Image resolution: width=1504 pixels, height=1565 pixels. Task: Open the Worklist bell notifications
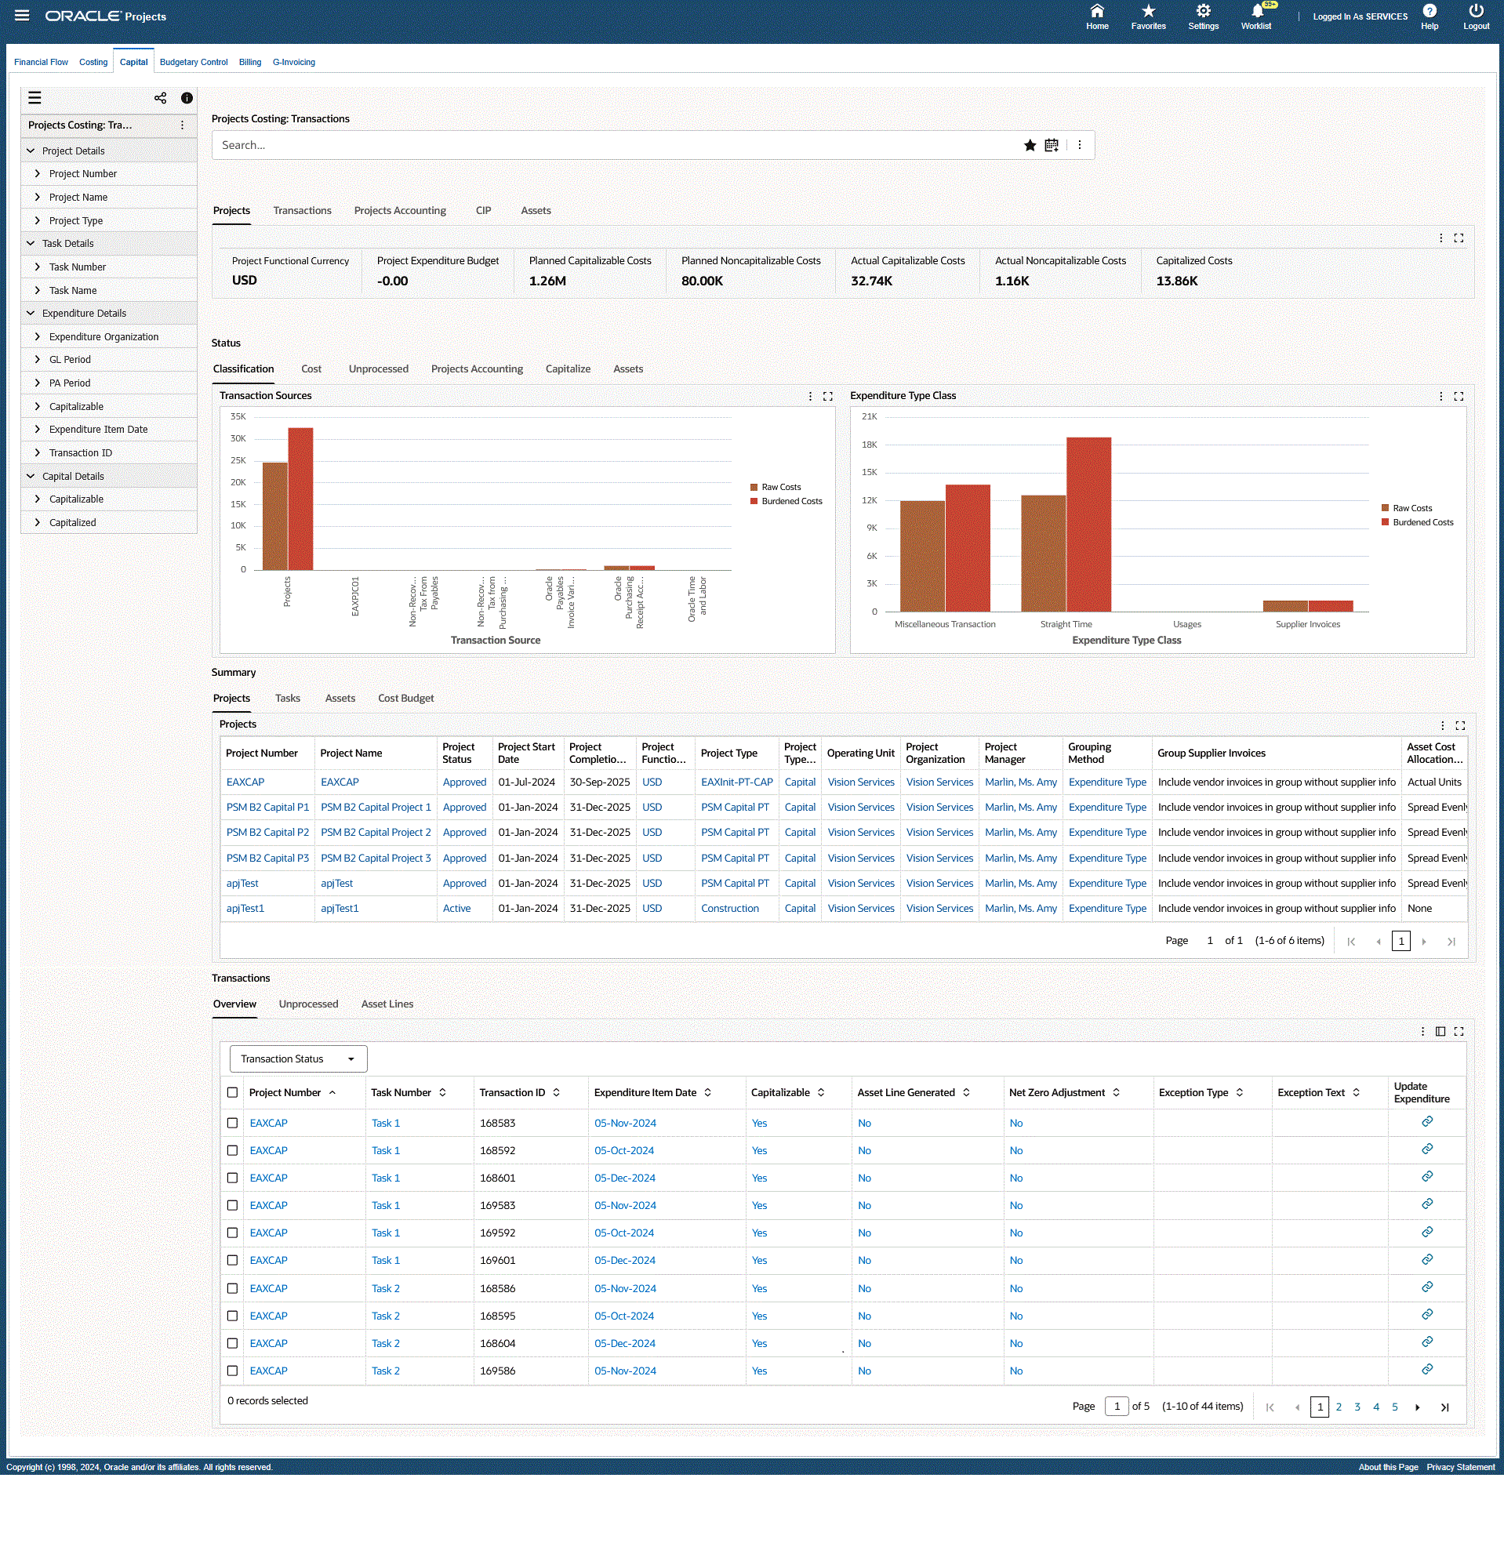coord(1257,11)
